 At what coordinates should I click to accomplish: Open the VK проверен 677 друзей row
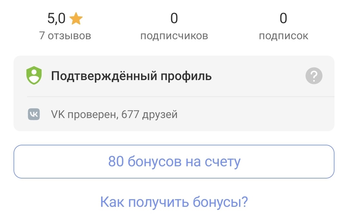113,114
